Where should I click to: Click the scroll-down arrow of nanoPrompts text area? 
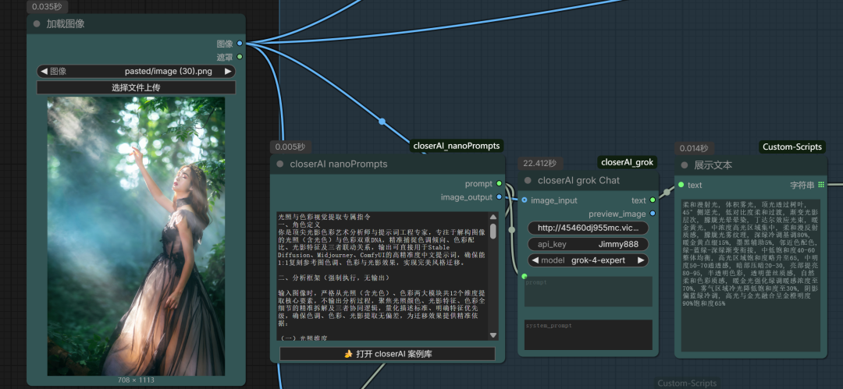pos(493,335)
